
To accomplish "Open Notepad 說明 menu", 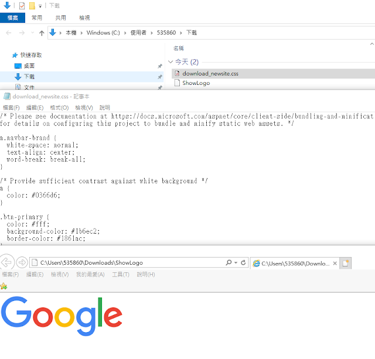I will point(105,108).
